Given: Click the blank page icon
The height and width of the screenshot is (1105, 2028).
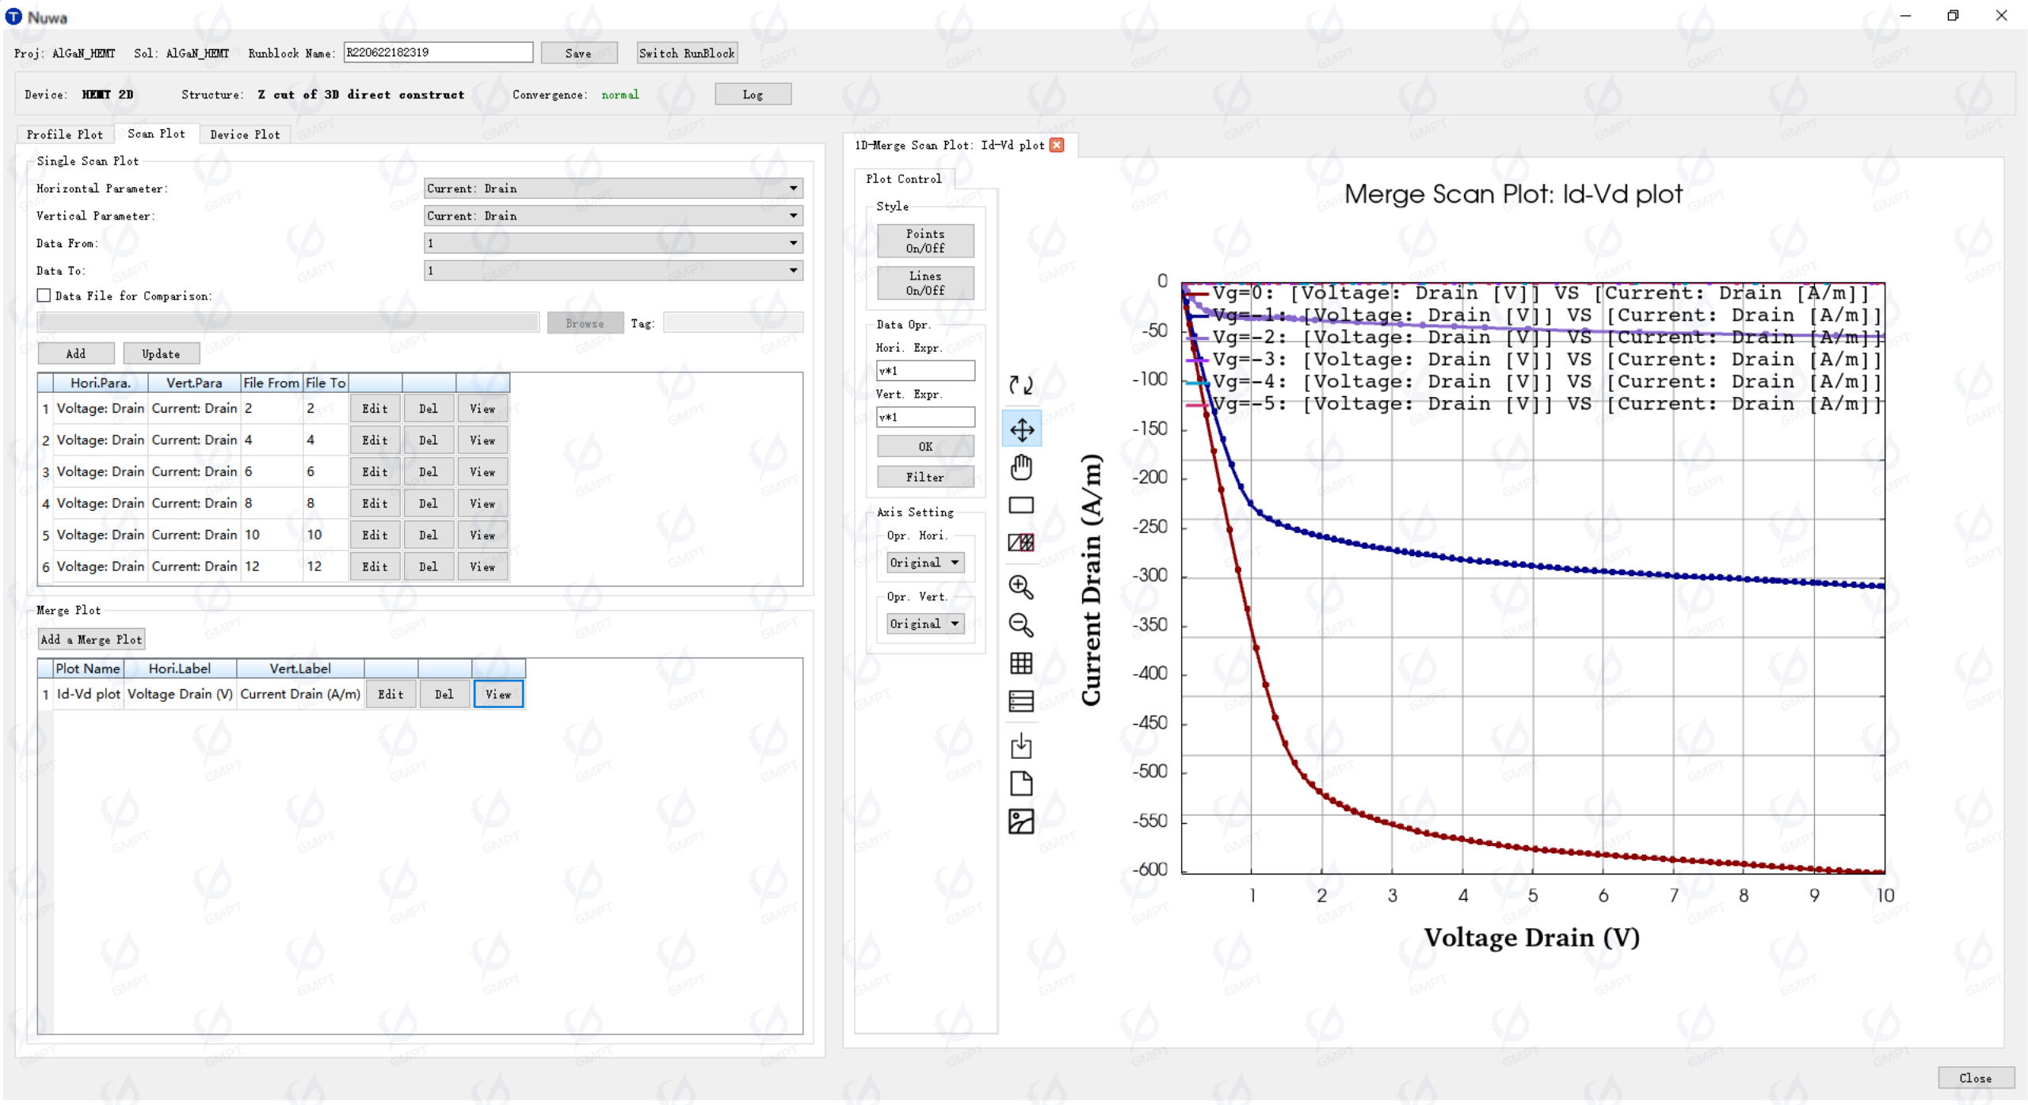Looking at the screenshot, I should [1021, 783].
